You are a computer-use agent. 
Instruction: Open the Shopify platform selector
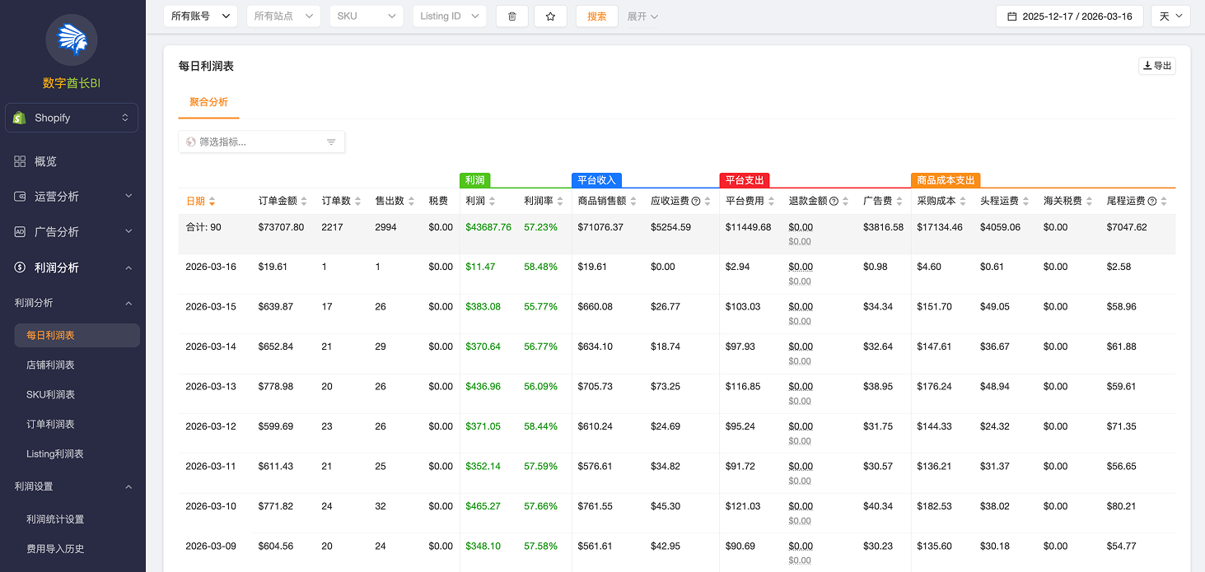[72, 118]
